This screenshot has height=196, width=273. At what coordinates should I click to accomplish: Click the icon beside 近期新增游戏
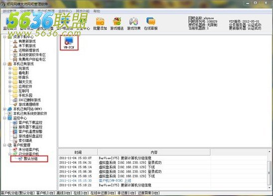15,50
